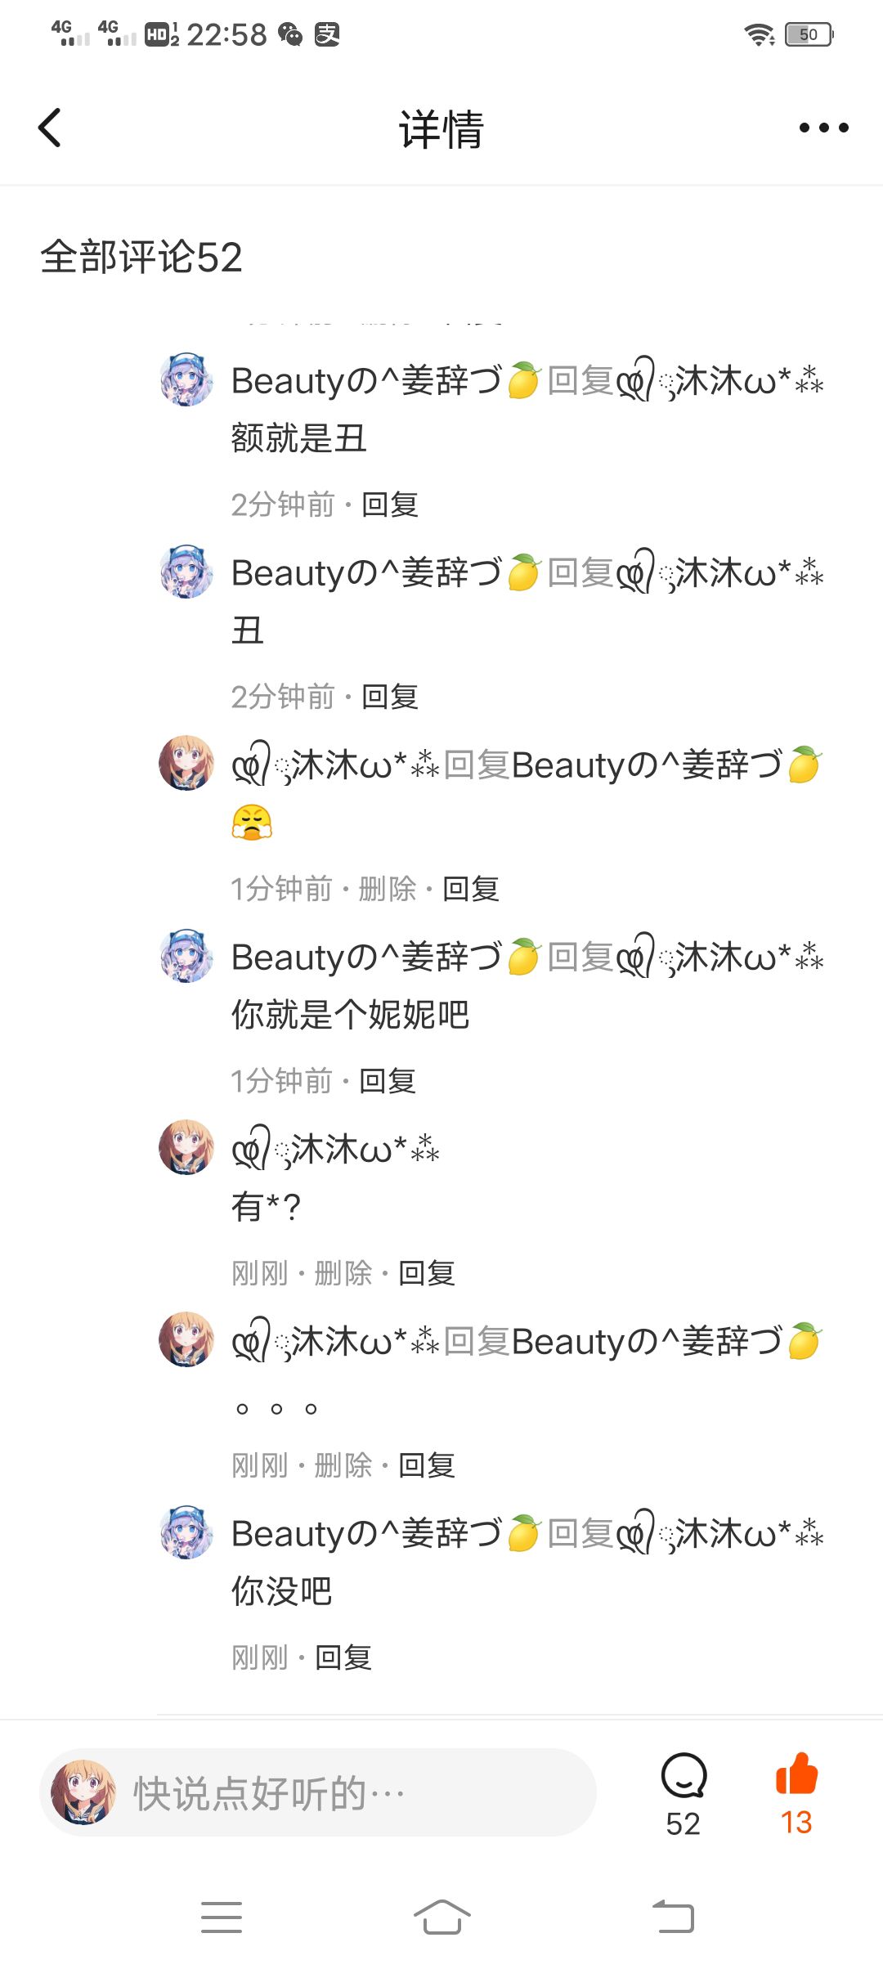Delete the comment '有*?'

pyautogui.click(x=343, y=1273)
